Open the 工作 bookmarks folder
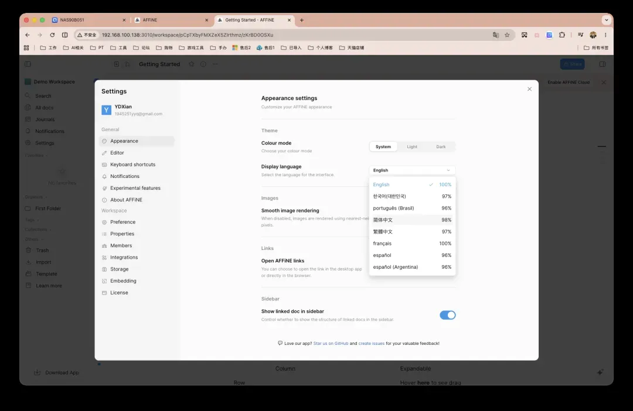 click(x=49, y=47)
